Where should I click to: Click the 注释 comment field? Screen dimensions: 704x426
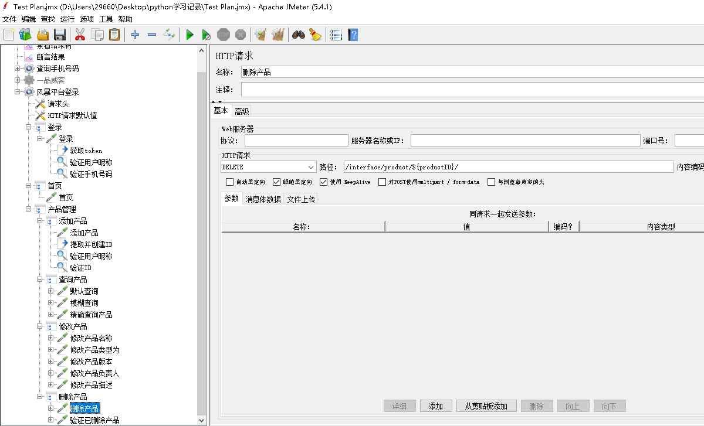[x=472, y=90]
